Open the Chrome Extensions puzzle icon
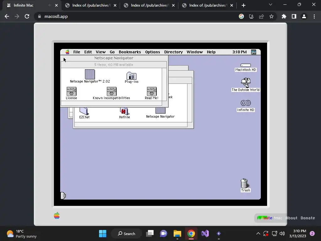Image resolution: width=321 pixels, height=241 pixels. [x=284, y=16]
